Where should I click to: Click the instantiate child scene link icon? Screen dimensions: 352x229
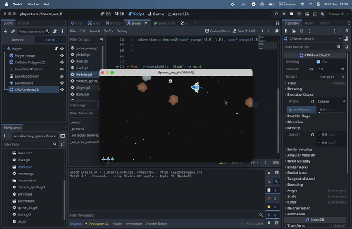[13, 32]
